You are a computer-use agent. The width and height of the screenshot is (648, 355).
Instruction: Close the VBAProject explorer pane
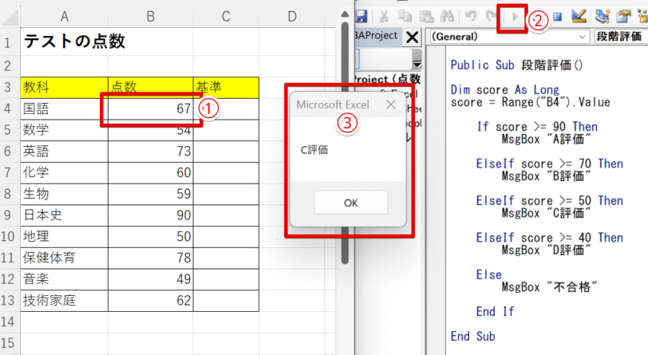pos(413,37)
